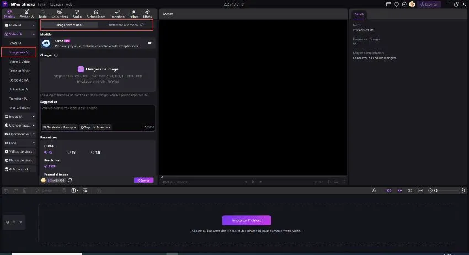469x255 pixels.
Task: Choose the 12S duration radio option
Action: pyautogui.click(x=93, y=152)
